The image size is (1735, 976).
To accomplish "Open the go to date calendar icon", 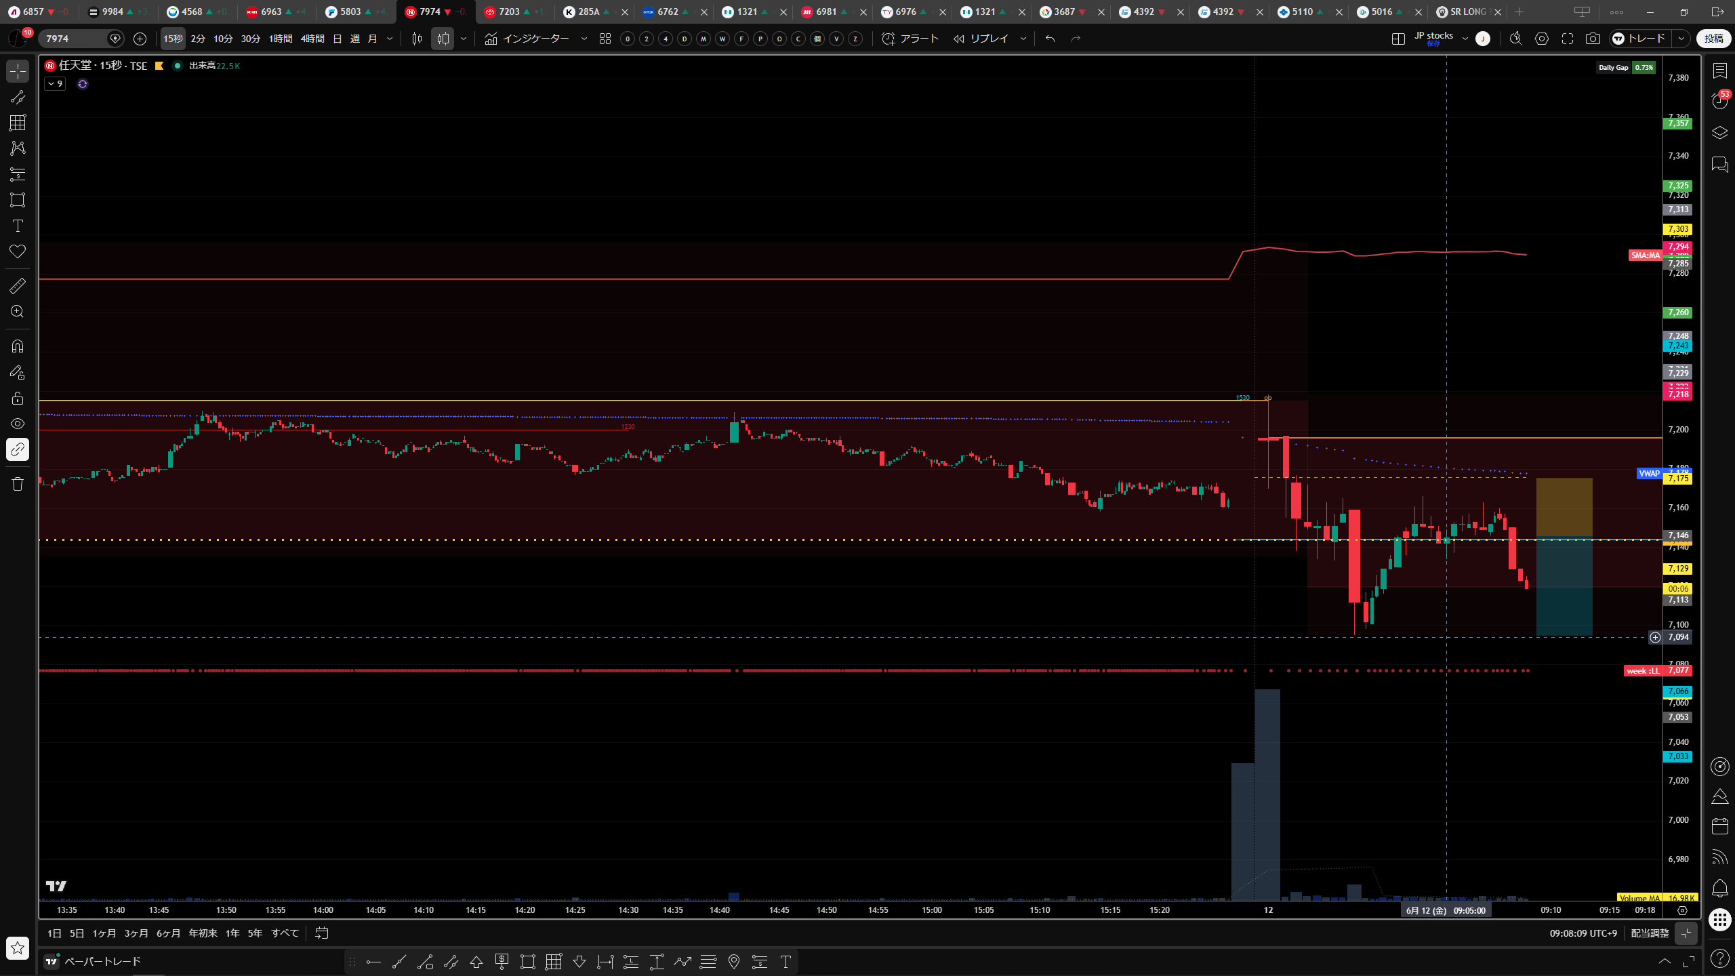I will pyautogui.click(x=322, y=933).
